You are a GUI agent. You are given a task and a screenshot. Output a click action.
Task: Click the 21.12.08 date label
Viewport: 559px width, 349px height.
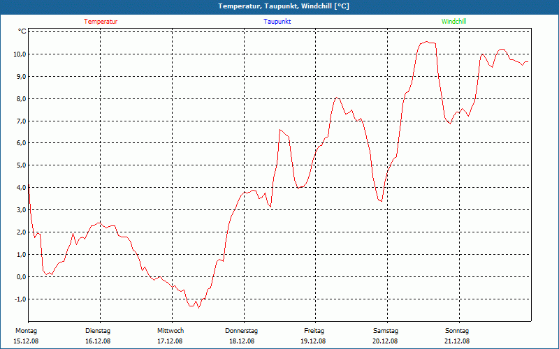[457, 341]
